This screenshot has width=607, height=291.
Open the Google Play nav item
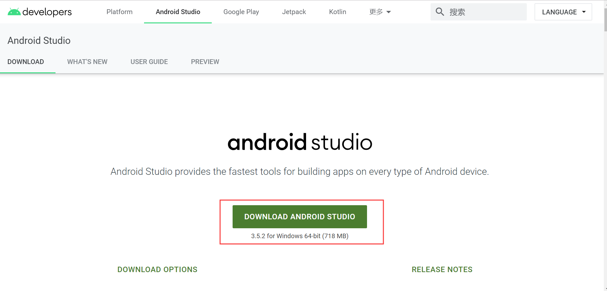pos(241,12)
